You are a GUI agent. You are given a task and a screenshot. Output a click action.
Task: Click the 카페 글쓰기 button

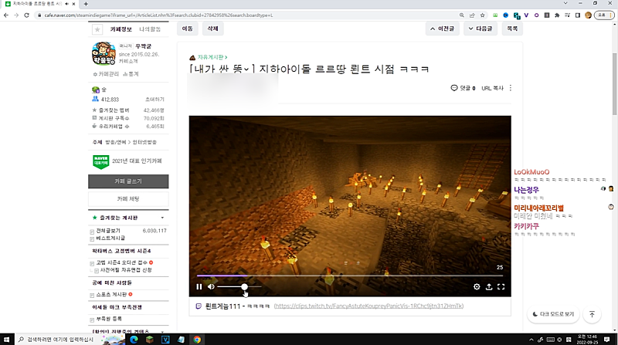(x=129, y=181)
